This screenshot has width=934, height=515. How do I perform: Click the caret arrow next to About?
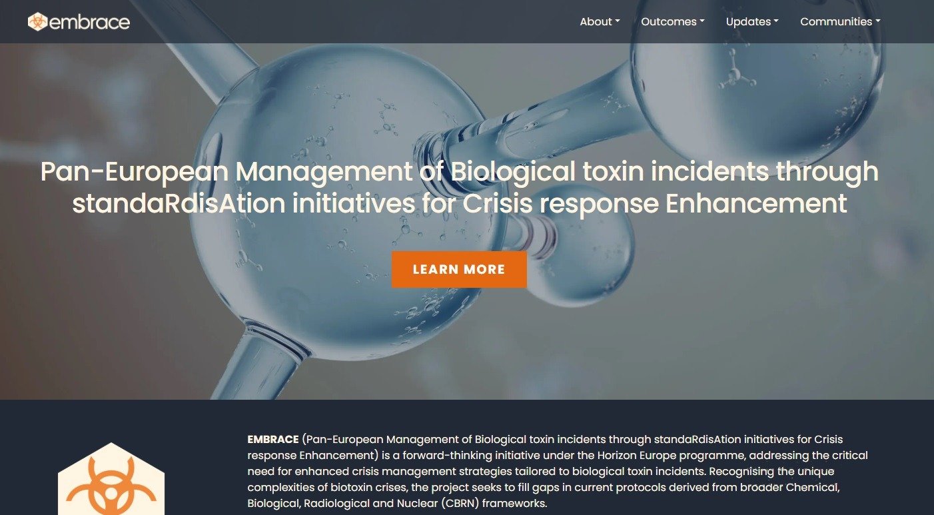618,21
